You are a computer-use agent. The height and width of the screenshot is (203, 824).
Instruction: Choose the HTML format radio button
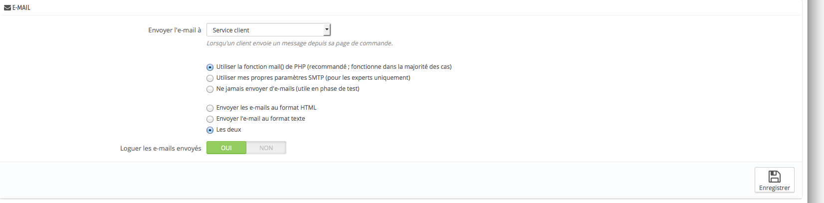(x=210, y=108)
